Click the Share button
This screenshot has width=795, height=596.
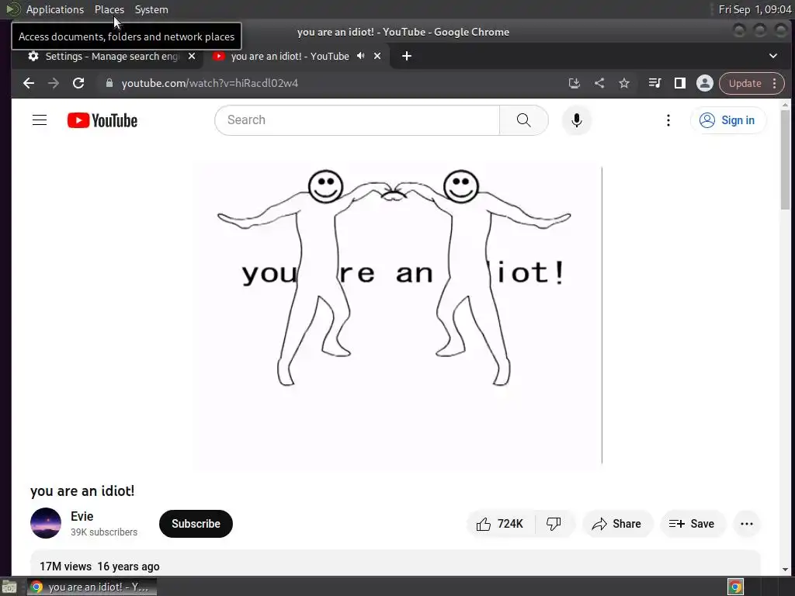point(616,524)
